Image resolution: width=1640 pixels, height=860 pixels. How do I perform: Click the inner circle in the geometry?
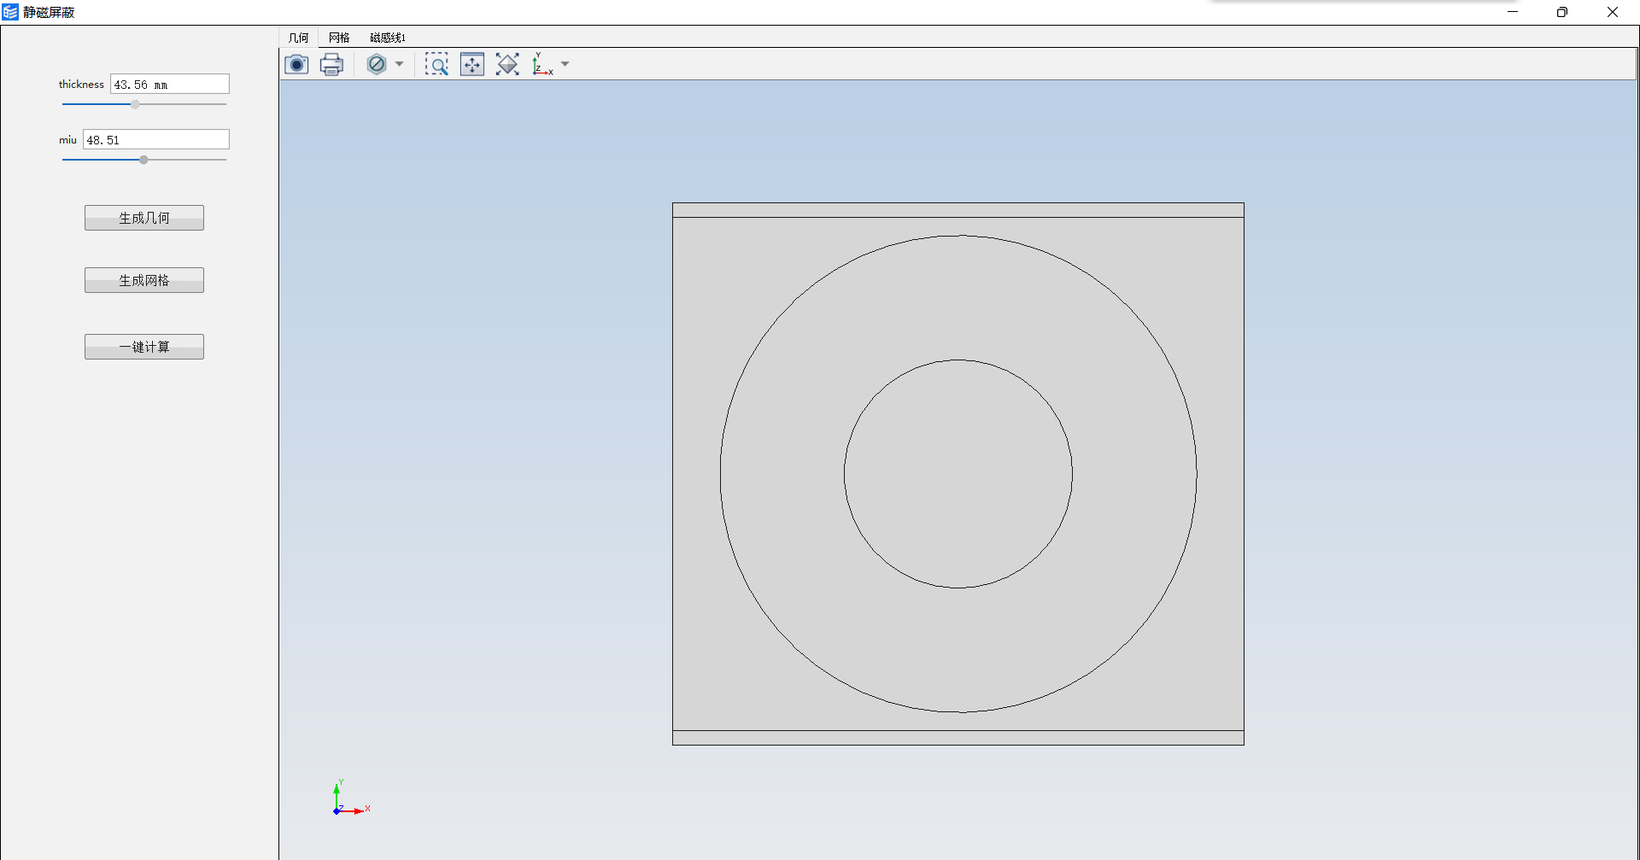[958, 474]
